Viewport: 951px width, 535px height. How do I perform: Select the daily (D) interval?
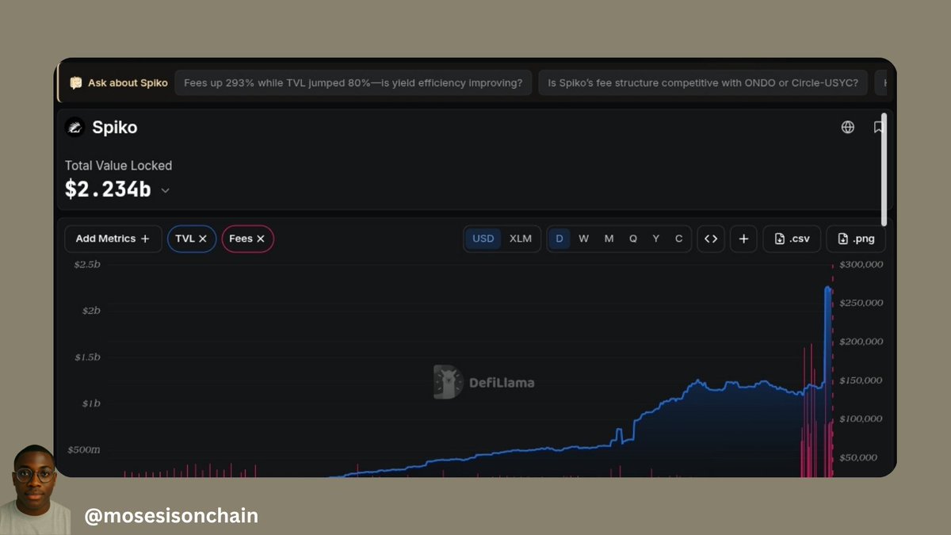[x=560, y=239]
